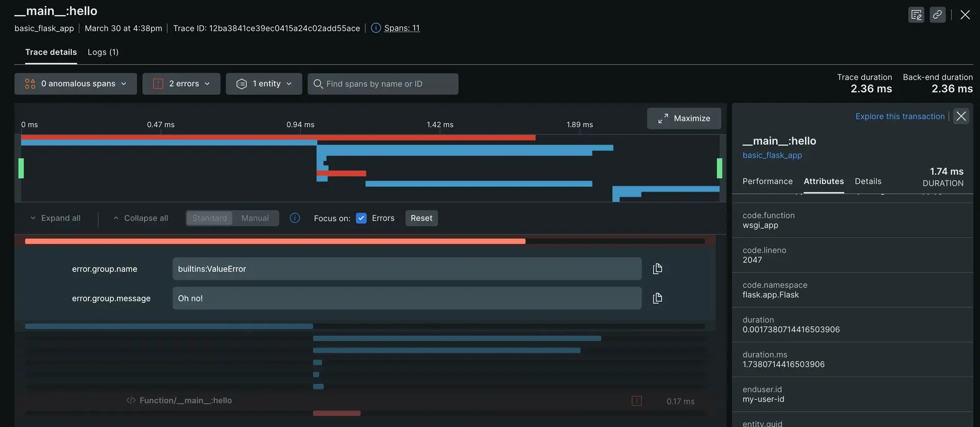
Task: Switch span view to Standard mode
Action: 209,218
